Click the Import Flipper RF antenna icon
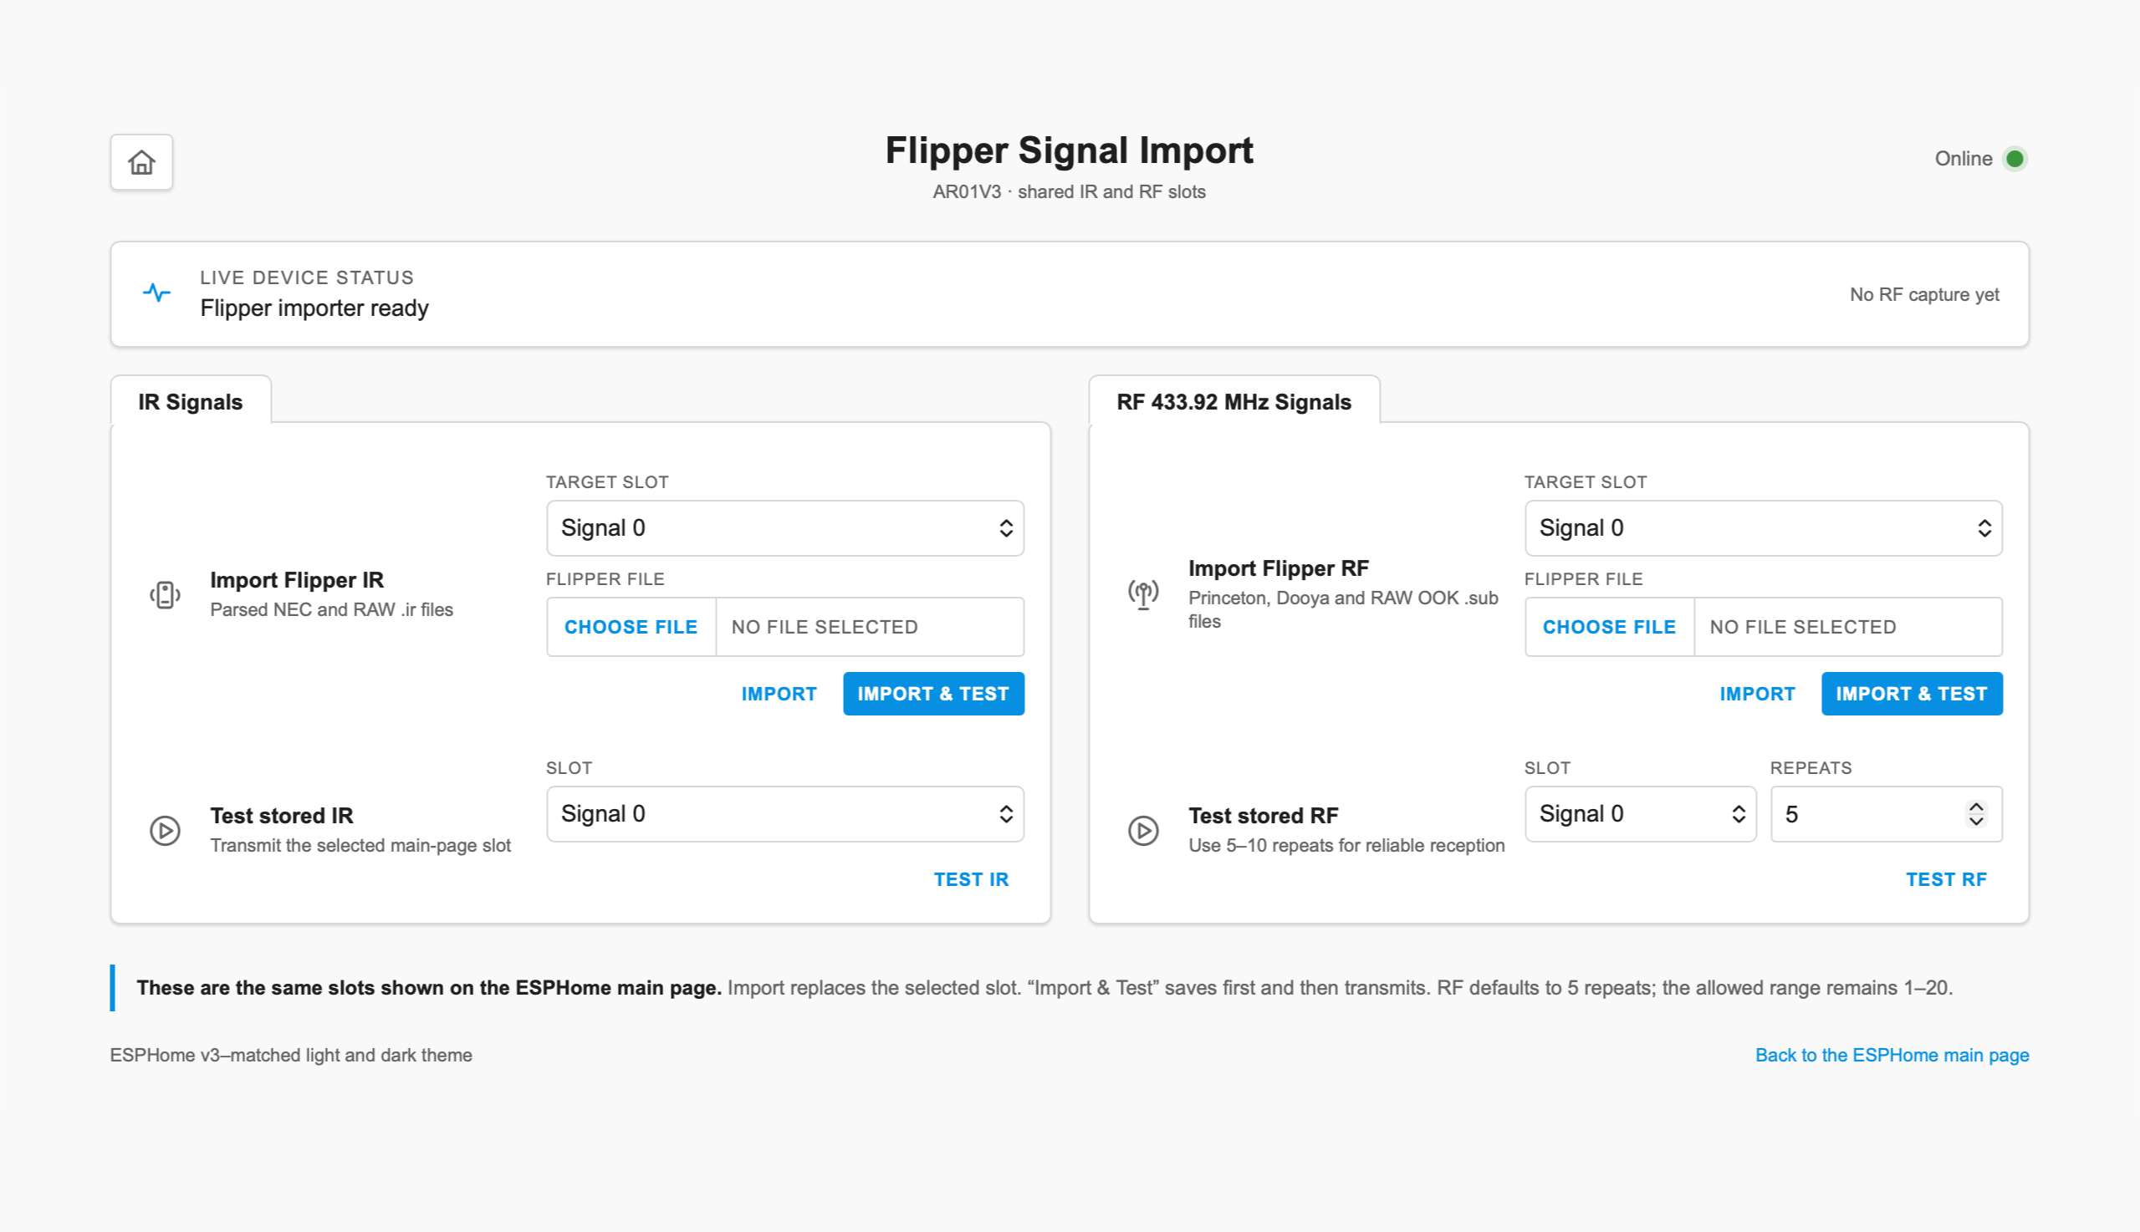The width and height of the screenshot is (2140, 1232). point(1143,595)
